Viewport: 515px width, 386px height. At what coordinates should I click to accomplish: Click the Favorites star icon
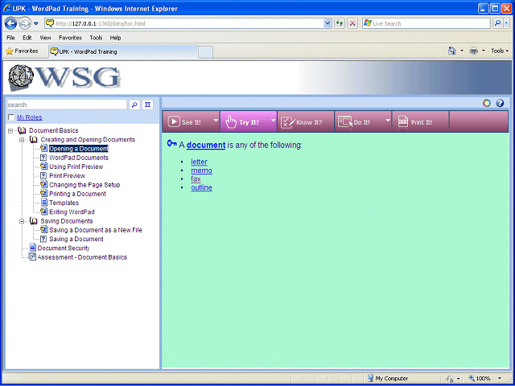tap(10, 51)
